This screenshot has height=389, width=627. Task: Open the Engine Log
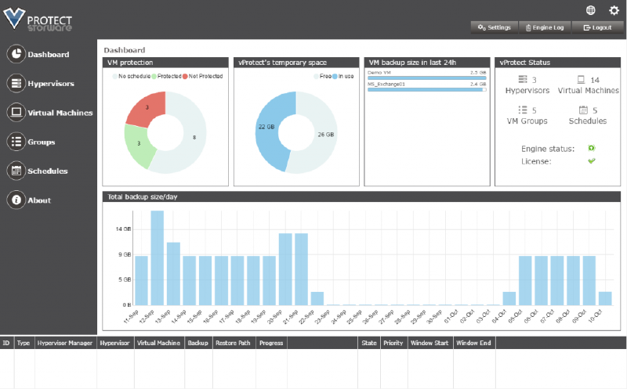(x=544, y=27)
